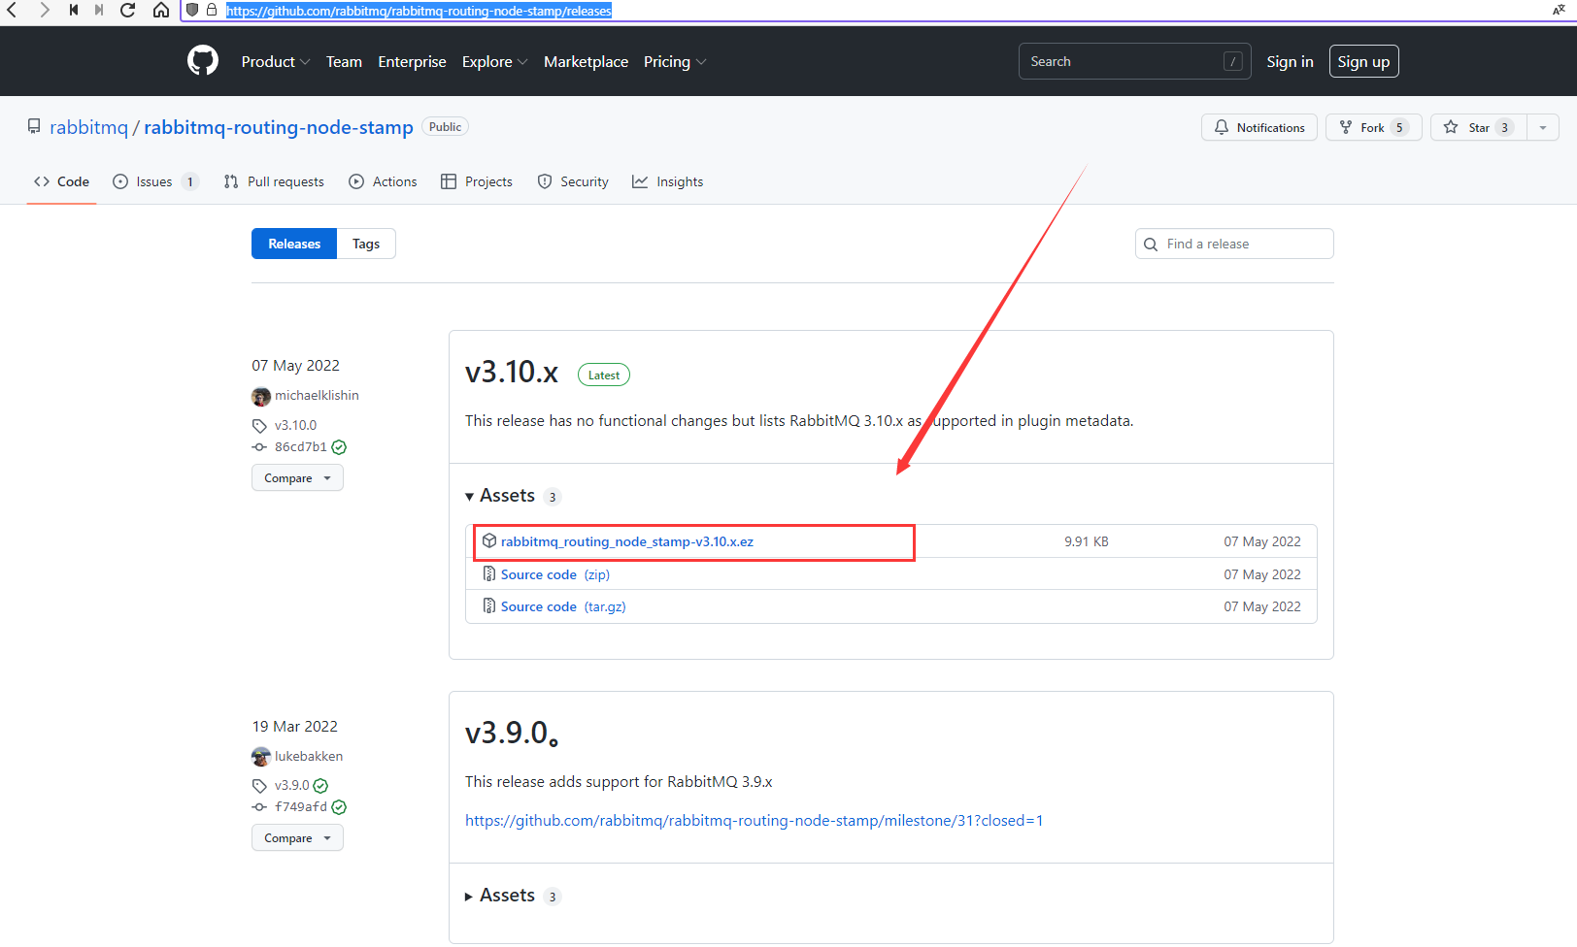The width and height of the screenshot is (1577, 947).
Task: Click the GitHub Search field
Action: pos(1134,61)
